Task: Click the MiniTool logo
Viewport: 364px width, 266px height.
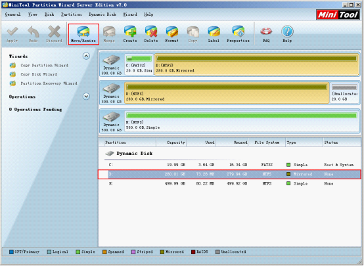Action: click(x=338, y=15)
